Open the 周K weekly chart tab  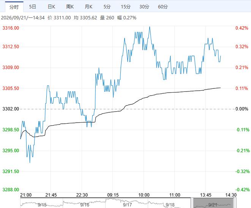coord(70,7)
